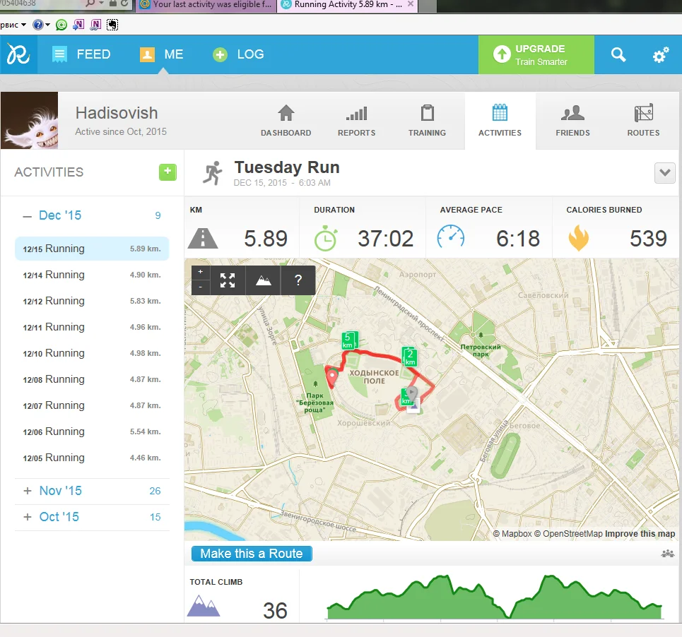Click the Hadisovish profile avatar
682x637 pixels.
point(29,120)
